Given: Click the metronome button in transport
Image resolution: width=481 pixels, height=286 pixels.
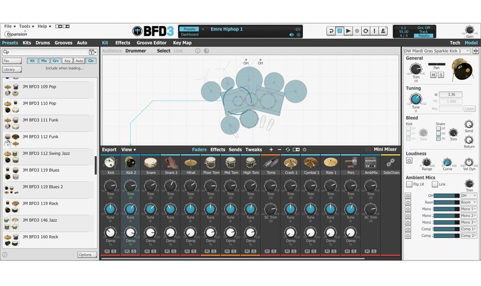Looking at the screenshot, I should [x=383, y=31].
